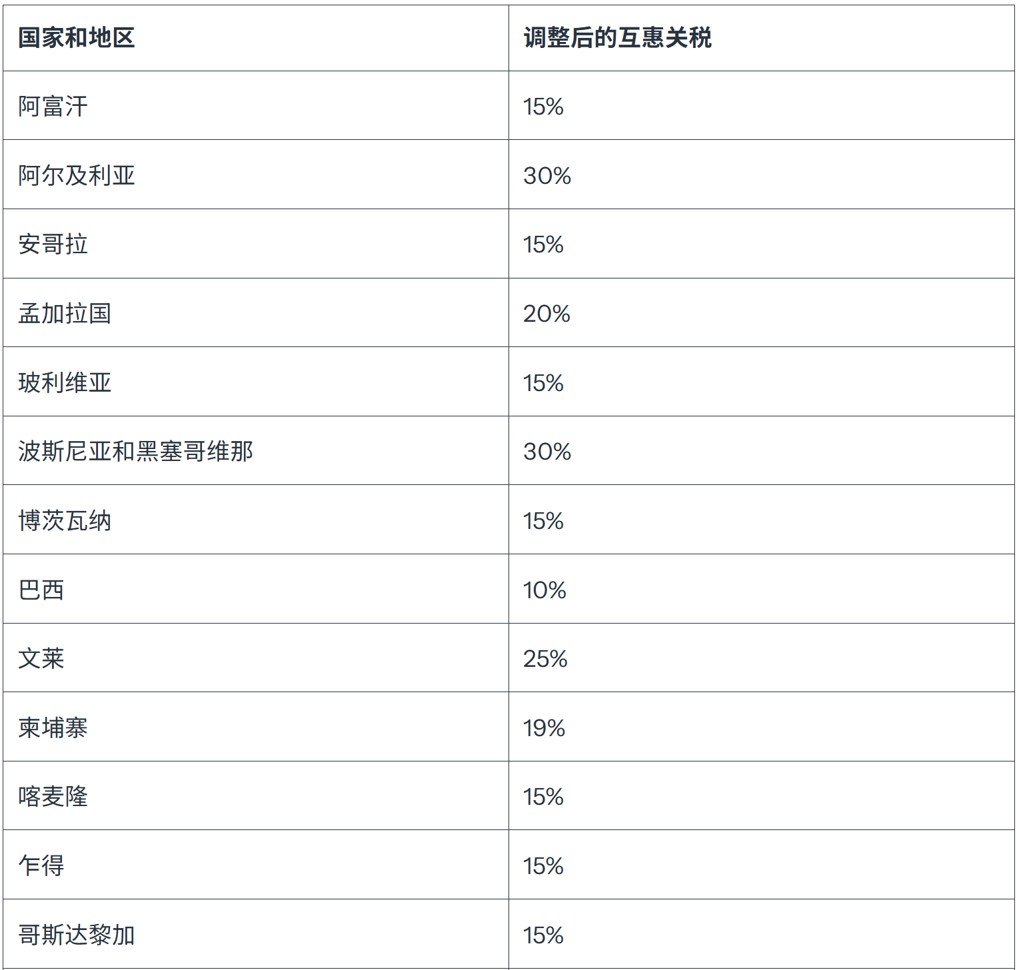Click the 国家和地区 column header

point(77,38)
